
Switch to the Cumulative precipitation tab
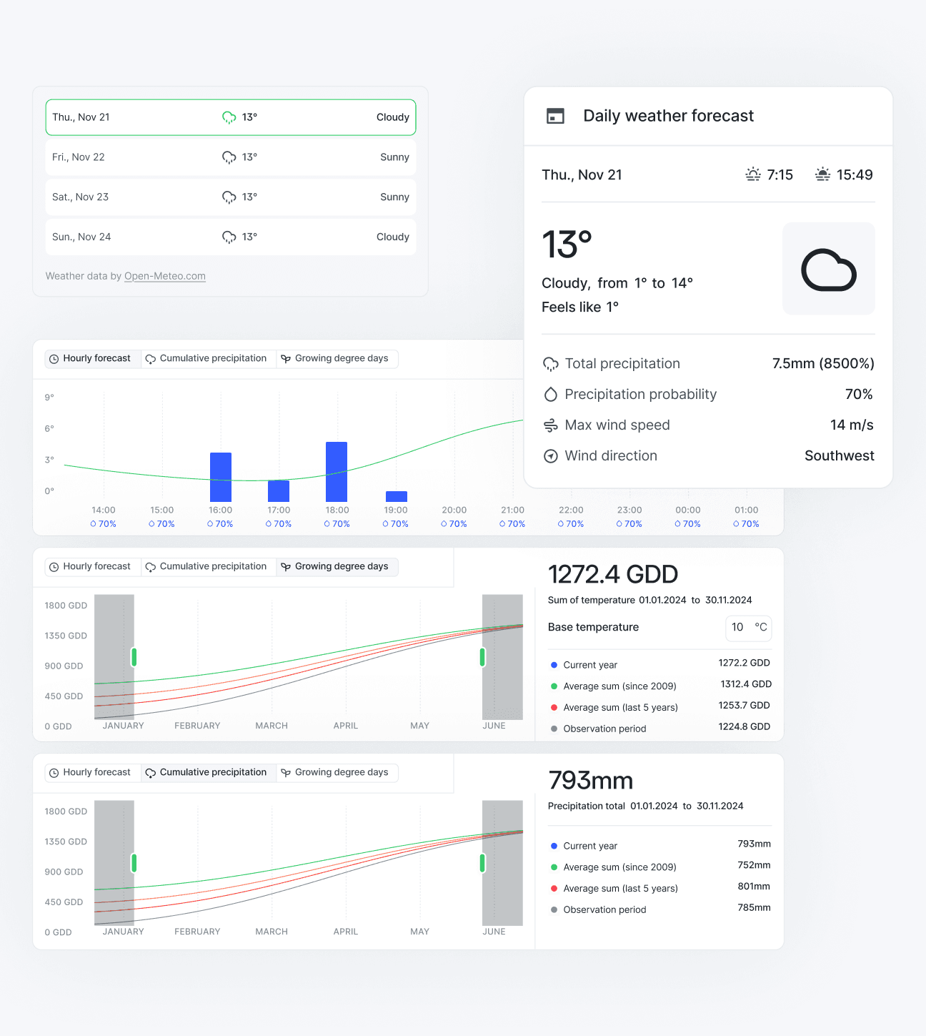coord(208,358)
